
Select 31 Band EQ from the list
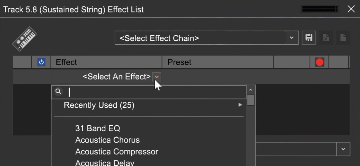coord(98,128)
